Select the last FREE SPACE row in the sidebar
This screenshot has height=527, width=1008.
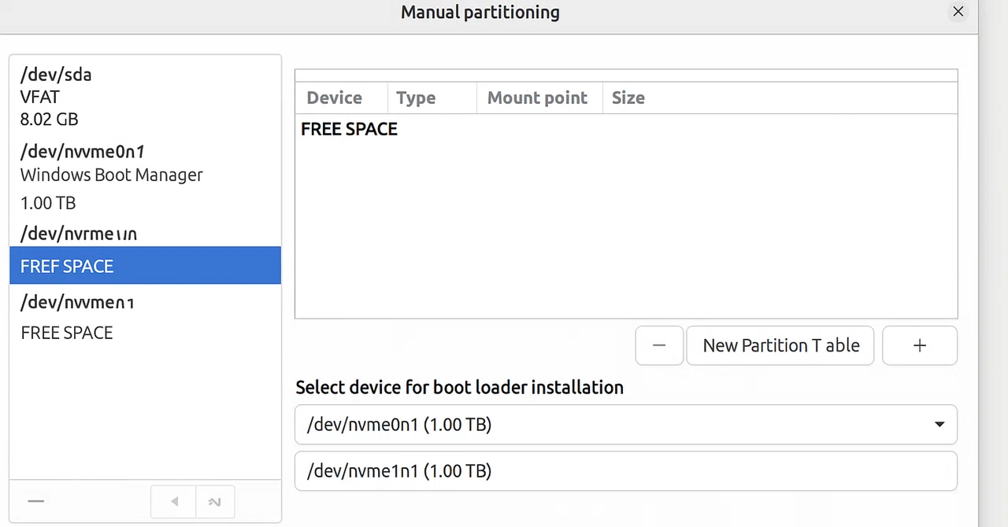67,333
